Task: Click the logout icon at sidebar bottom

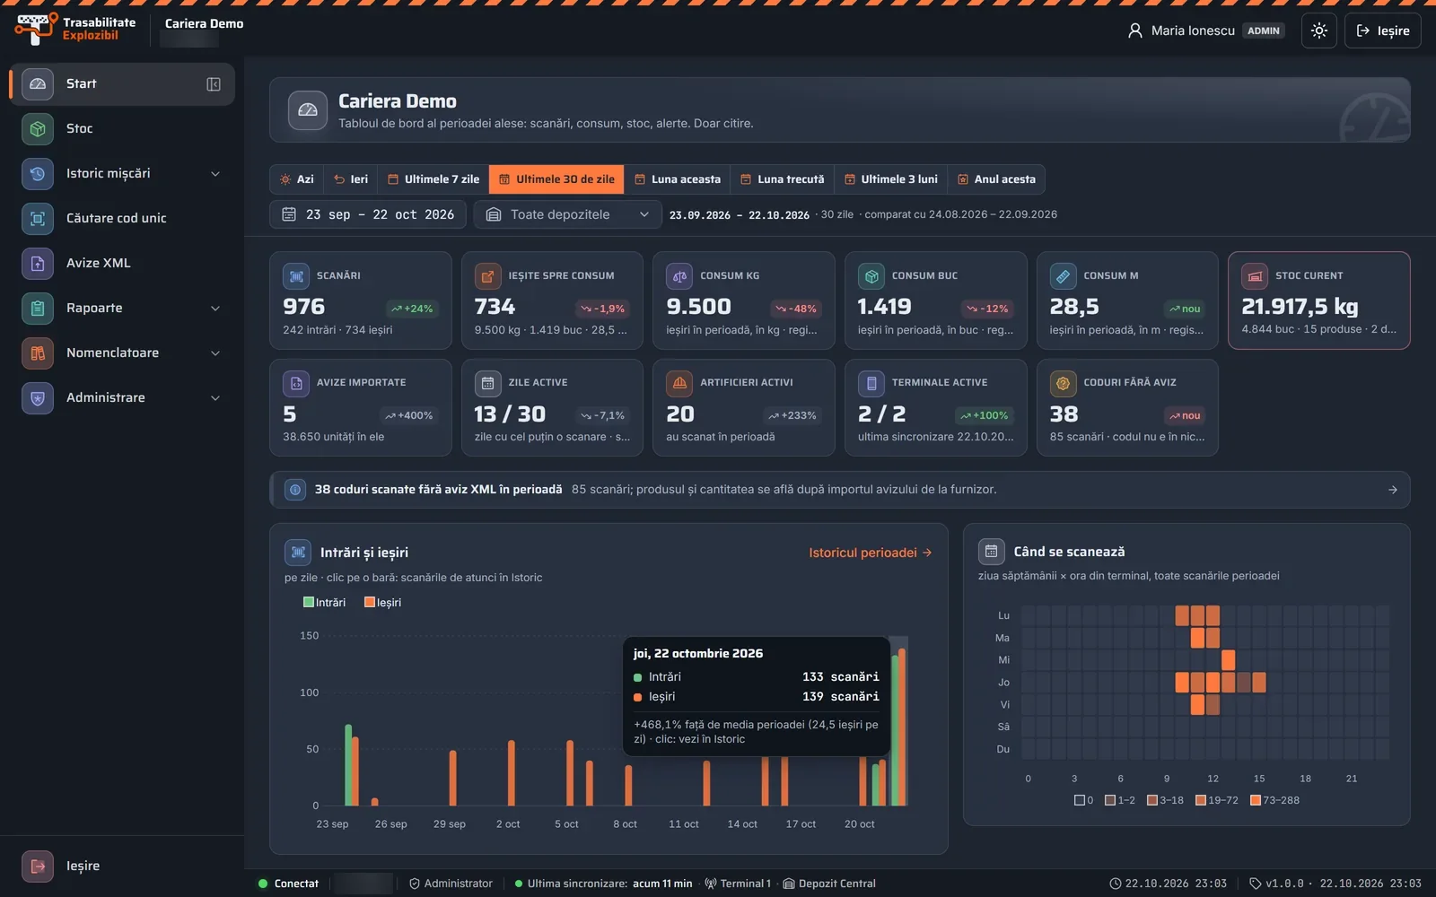Action: pos(38,866)
